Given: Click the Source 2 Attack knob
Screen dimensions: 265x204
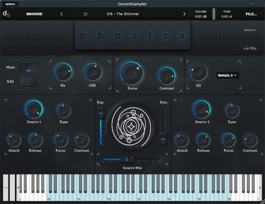Looking at the screenshot, I should tap(181, 140).
